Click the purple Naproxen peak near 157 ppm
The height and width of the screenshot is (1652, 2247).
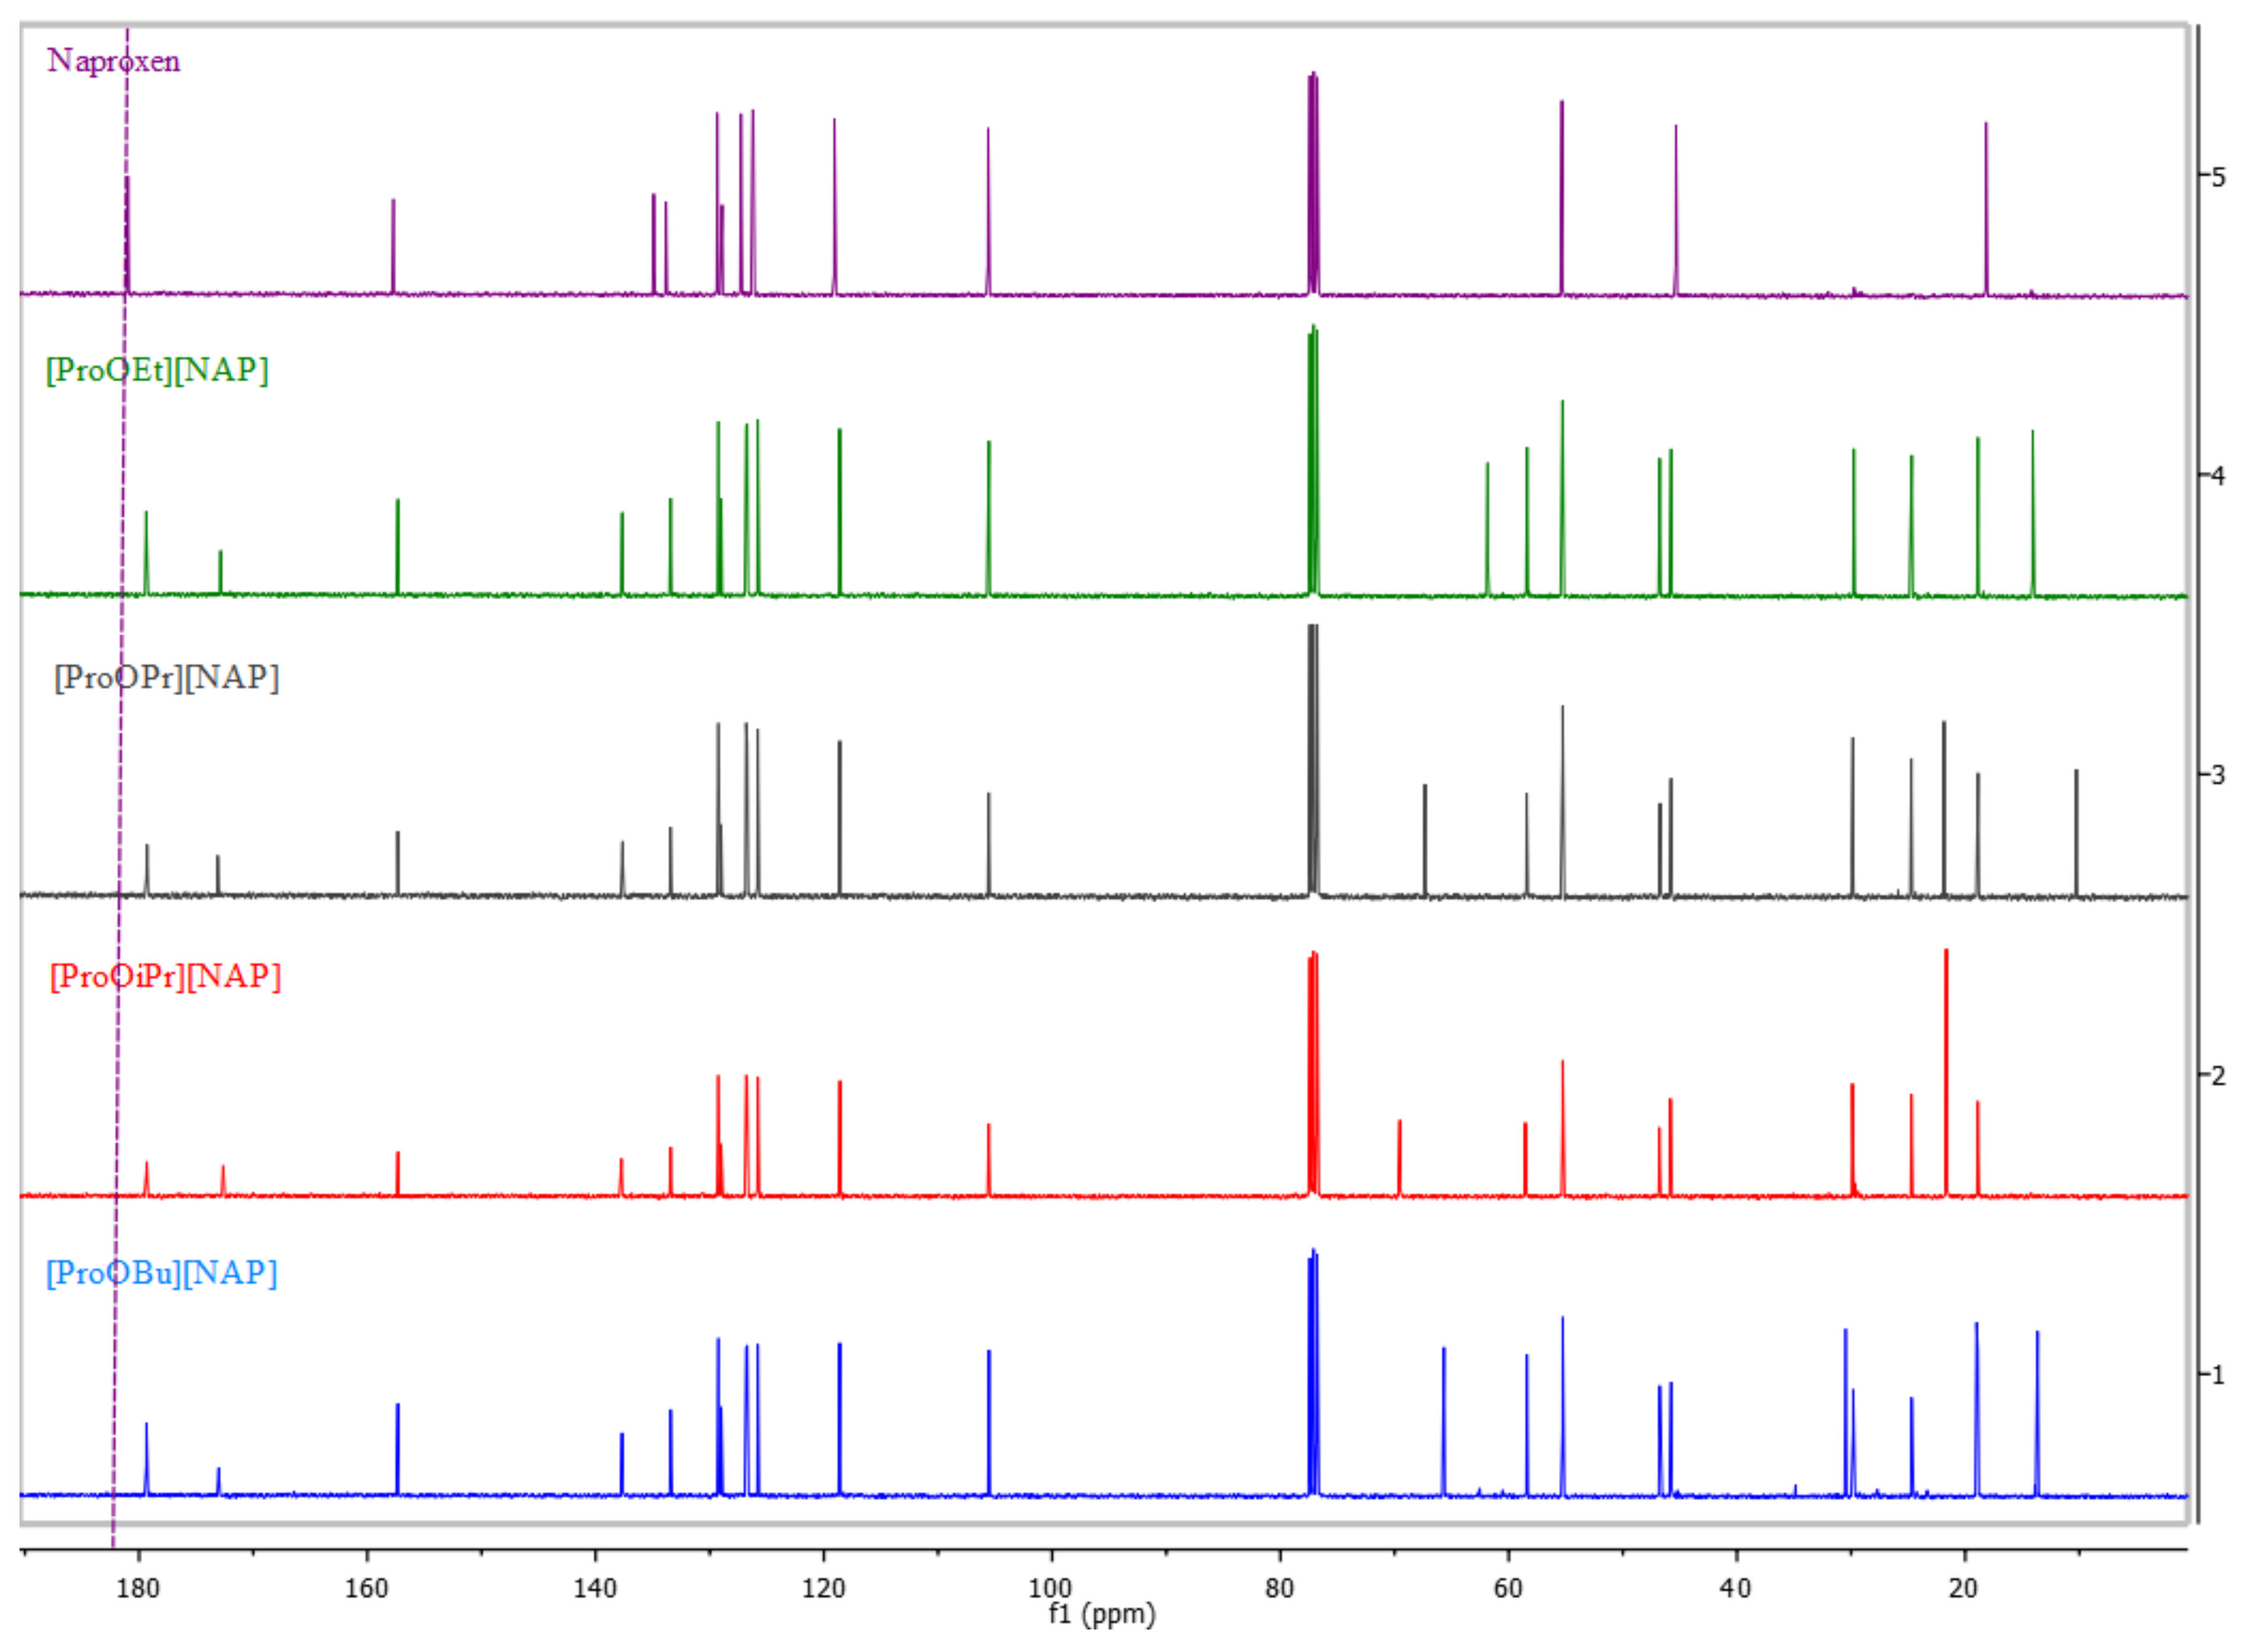click(393, 245)
